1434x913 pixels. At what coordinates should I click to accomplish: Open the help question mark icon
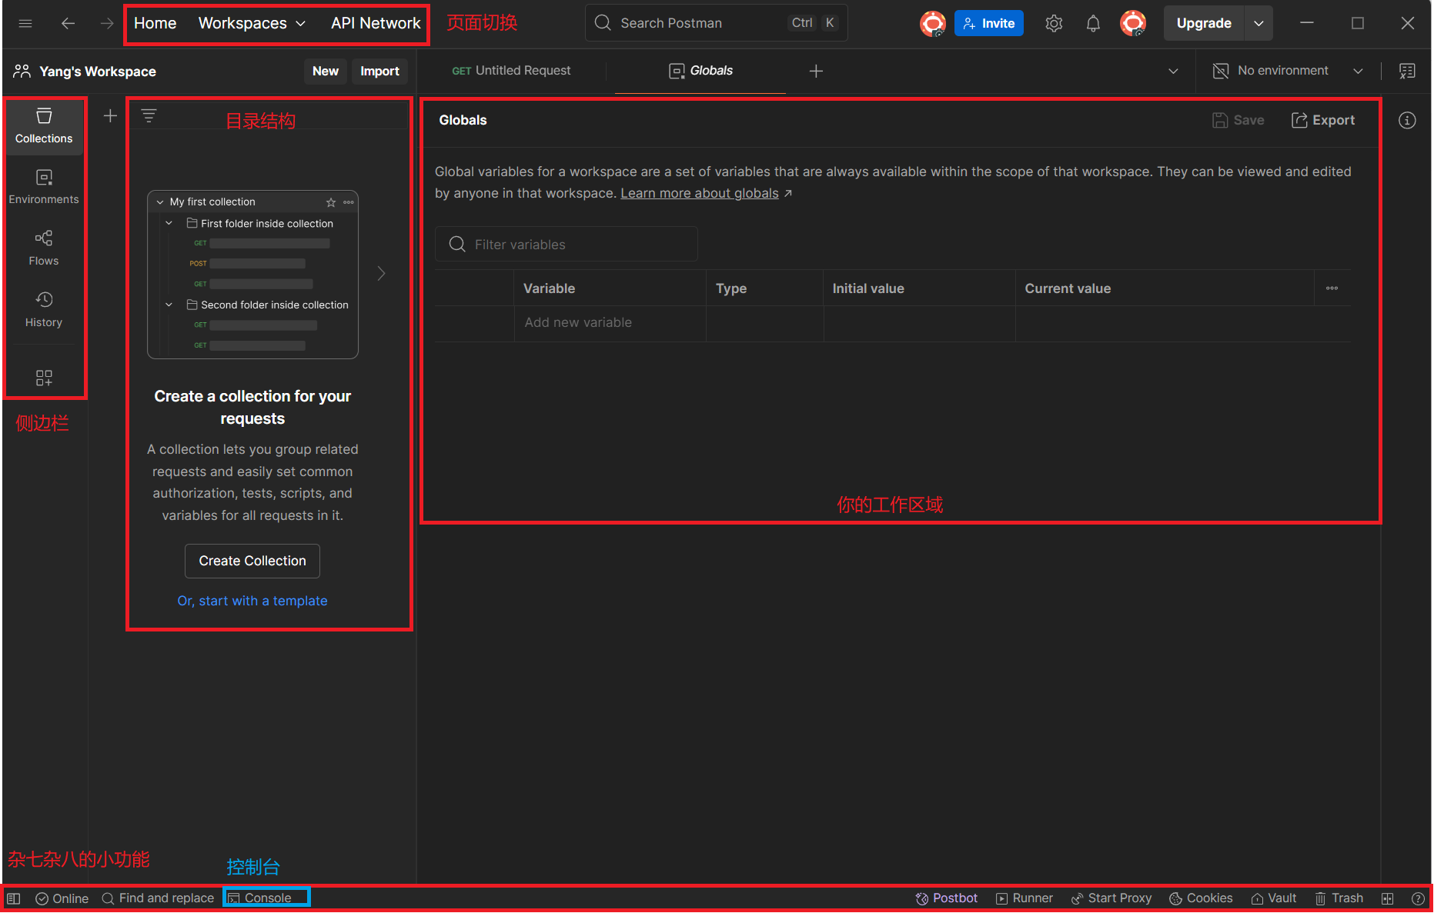[1418, 898]
